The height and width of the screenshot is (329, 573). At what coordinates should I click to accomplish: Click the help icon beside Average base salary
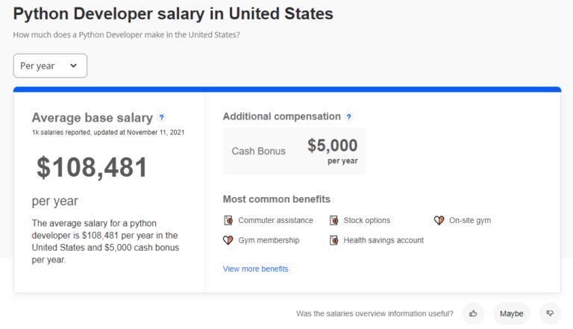coord(162,117)
